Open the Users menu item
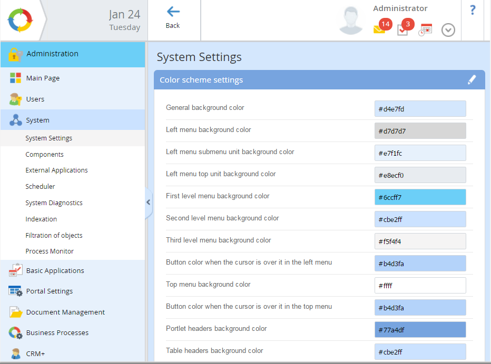491x364 pixels. pyautogui.click(x=73, y=99)
